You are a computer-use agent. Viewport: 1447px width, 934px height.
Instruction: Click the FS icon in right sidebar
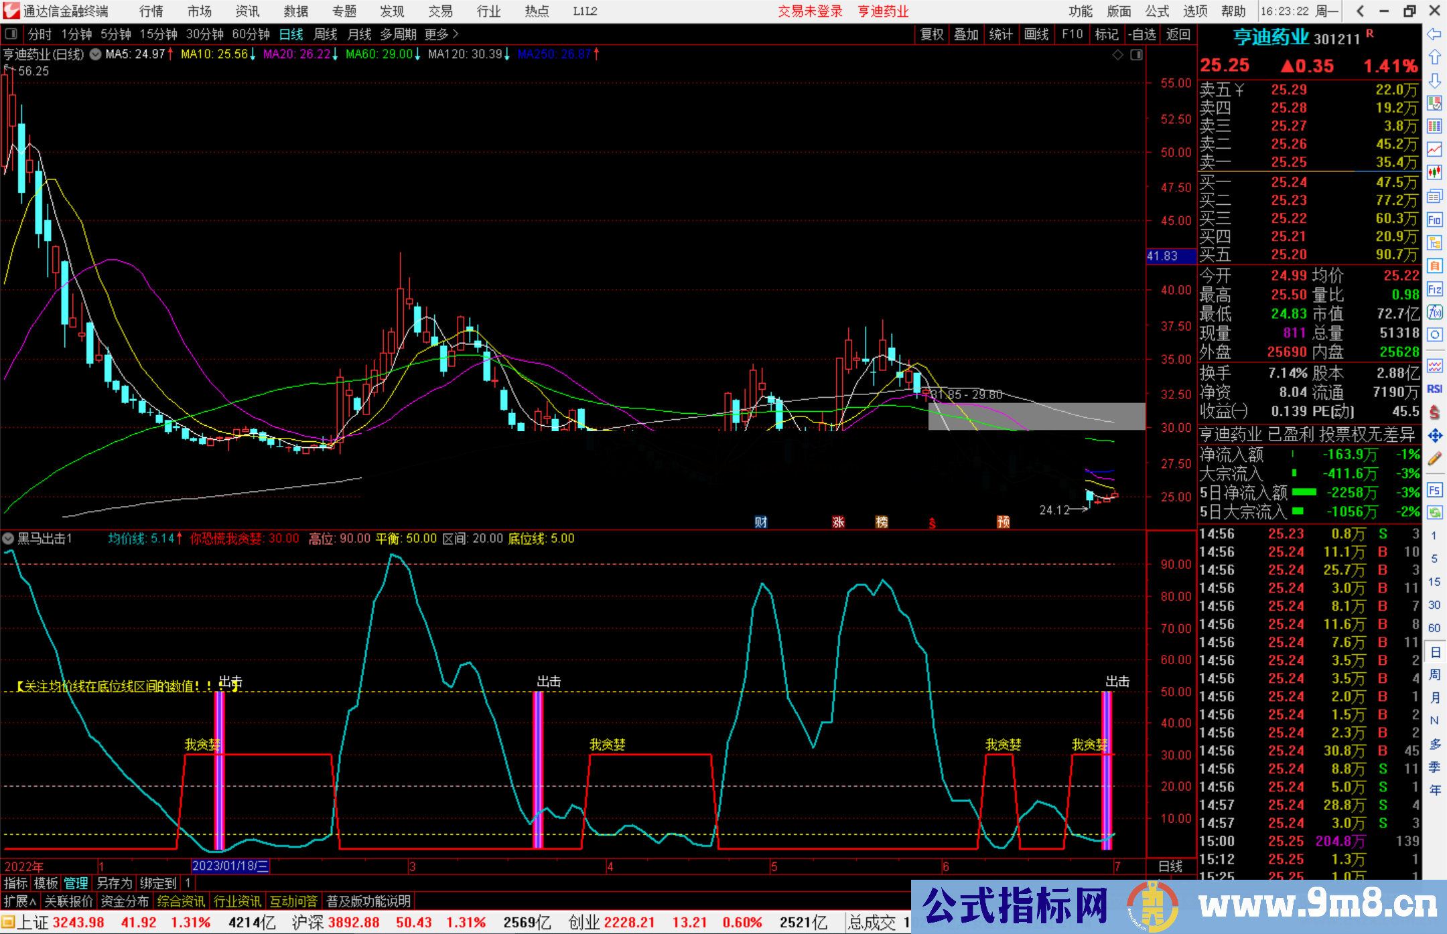pyautogui.click(x=1434, y=489)
